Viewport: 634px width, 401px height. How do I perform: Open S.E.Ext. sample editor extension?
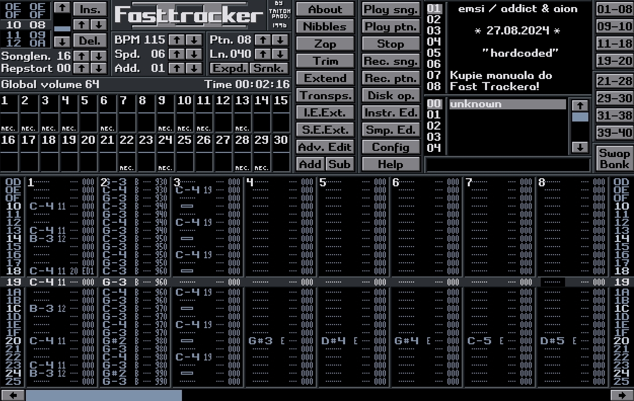325,130
